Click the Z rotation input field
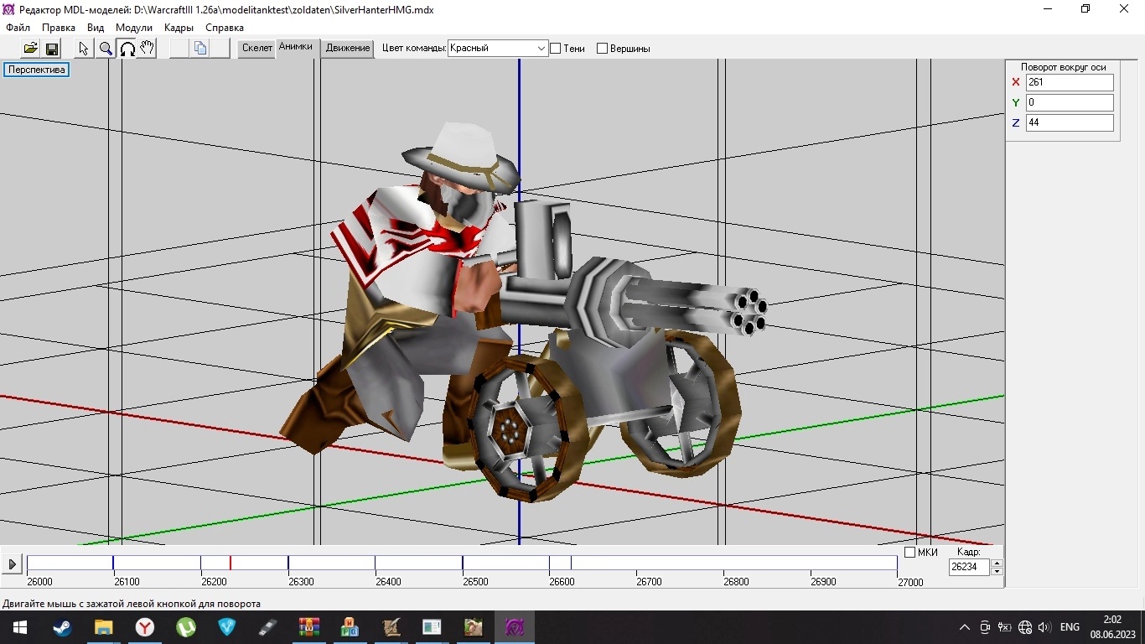The image size is (1145, 644). pos(1070,122)
